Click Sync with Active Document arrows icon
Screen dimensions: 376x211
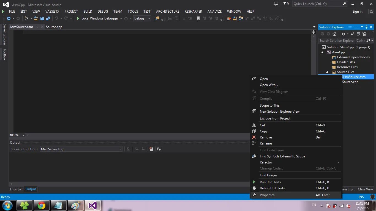coord(352,34)
